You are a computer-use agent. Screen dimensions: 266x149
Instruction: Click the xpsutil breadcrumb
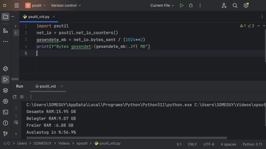pos(82,144)
